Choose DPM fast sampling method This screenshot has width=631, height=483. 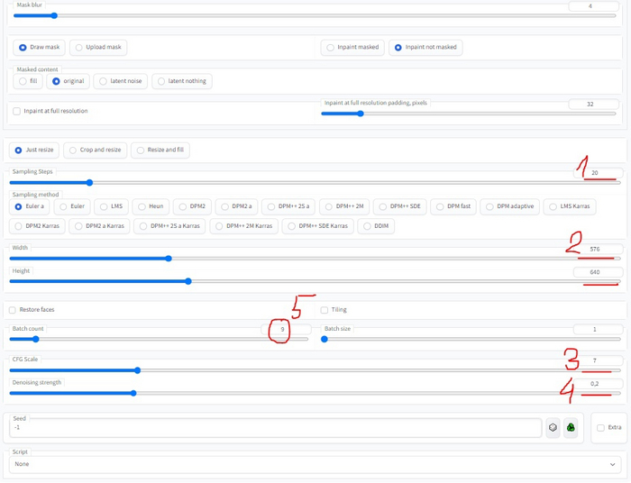453,206
